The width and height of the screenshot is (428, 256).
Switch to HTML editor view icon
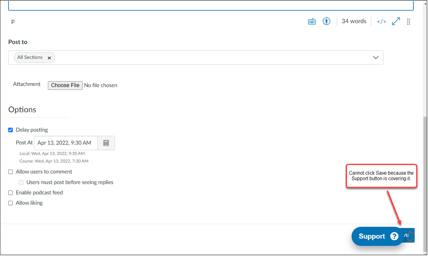click(x=381, y=21)
